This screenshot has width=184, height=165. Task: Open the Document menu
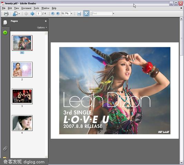[26, 8]
